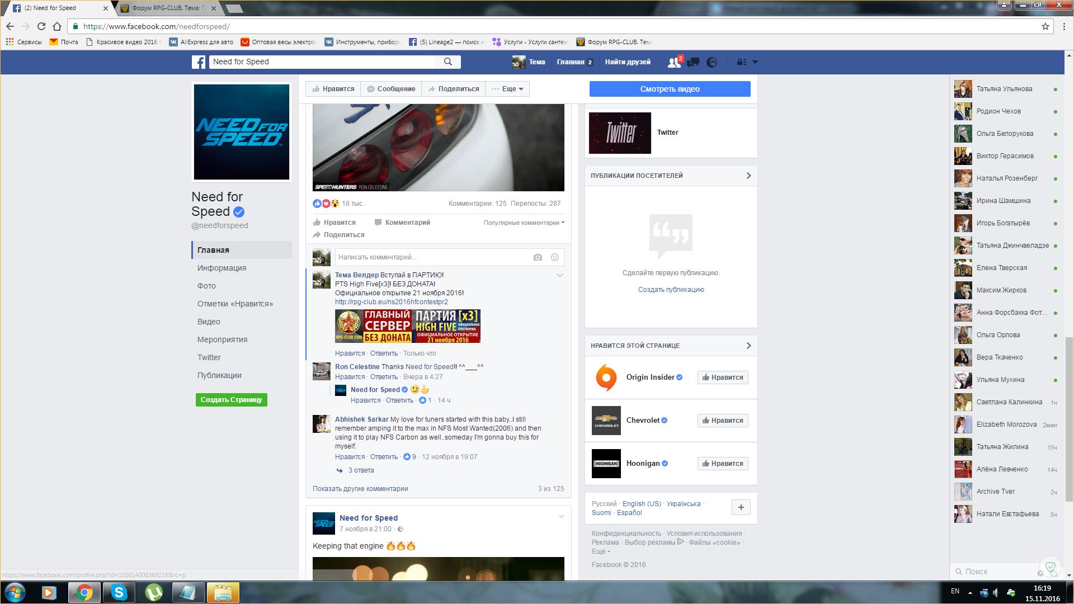Open account menu dropdown arrow
The height and width of the screenshot is (604, 1074).
(x=755, y=62)
